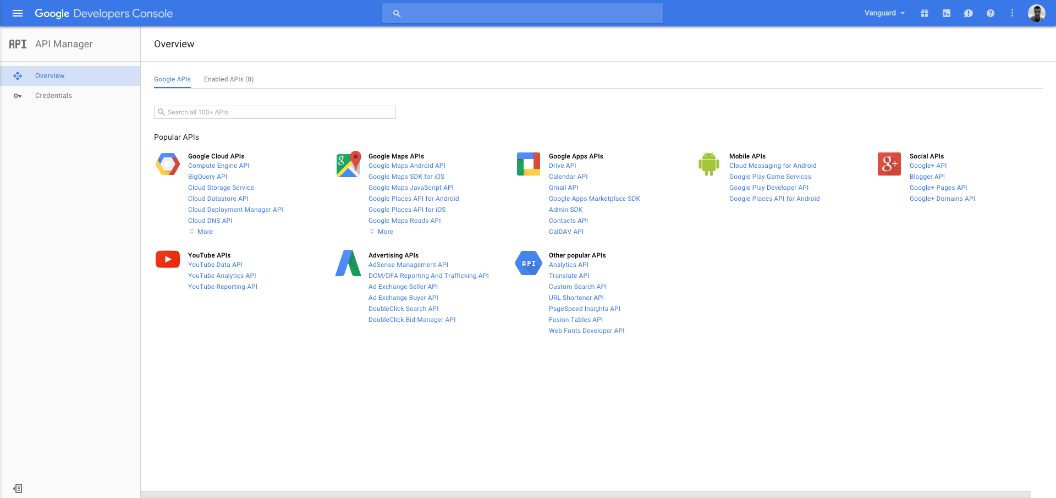The height and width of the screenshot is (498, 1056).
Task: Open Drive API link
Action: tap(563, 166)
